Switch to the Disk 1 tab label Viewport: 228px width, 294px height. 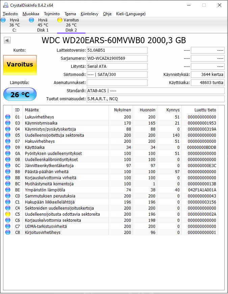[43, 30]
